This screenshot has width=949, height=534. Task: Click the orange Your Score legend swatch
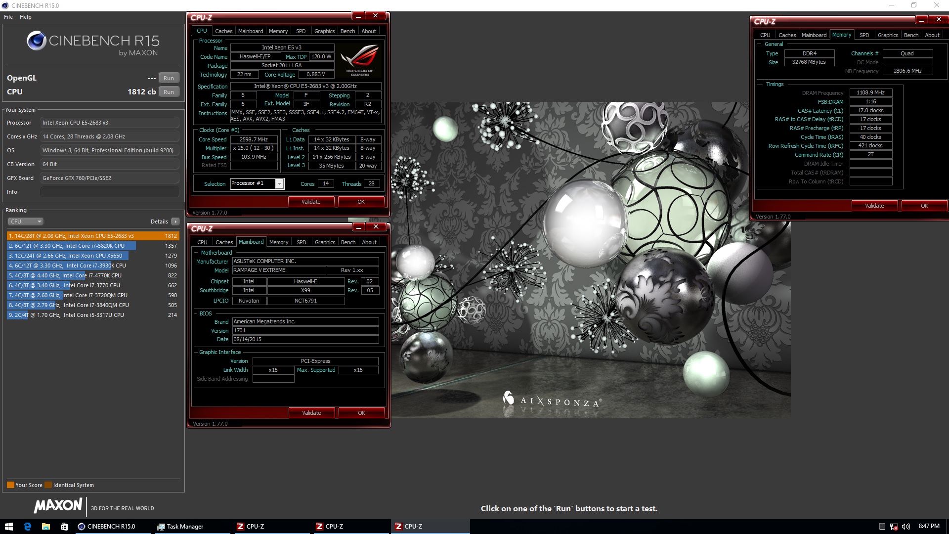[x=10, y=485]
